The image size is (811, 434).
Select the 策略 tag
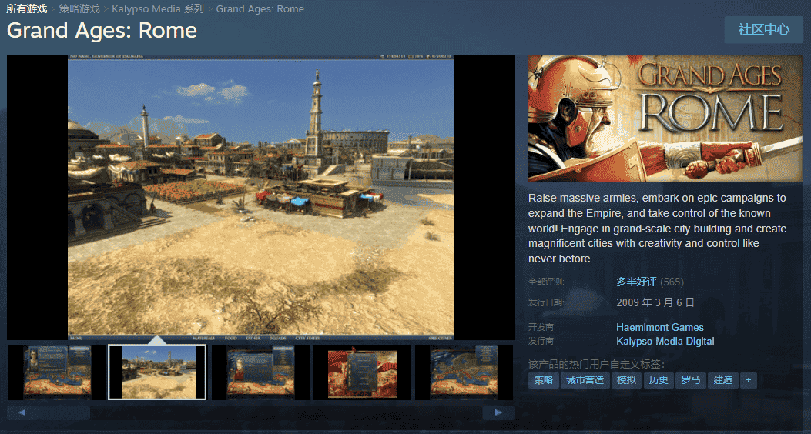click(x=543, y=380)
